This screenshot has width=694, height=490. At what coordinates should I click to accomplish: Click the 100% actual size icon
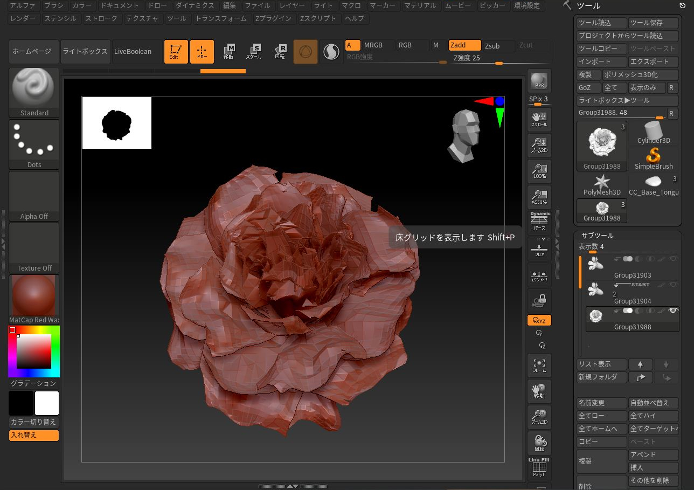[539, 171]
